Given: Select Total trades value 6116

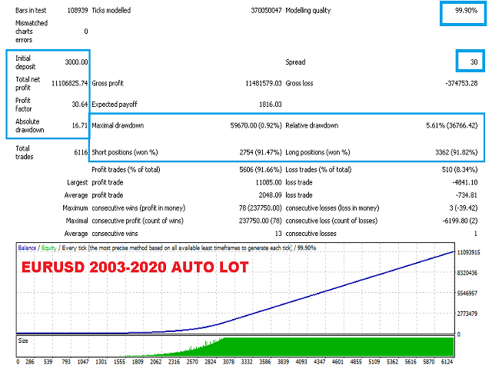Looking at the screenshot, I should point(81,152).
